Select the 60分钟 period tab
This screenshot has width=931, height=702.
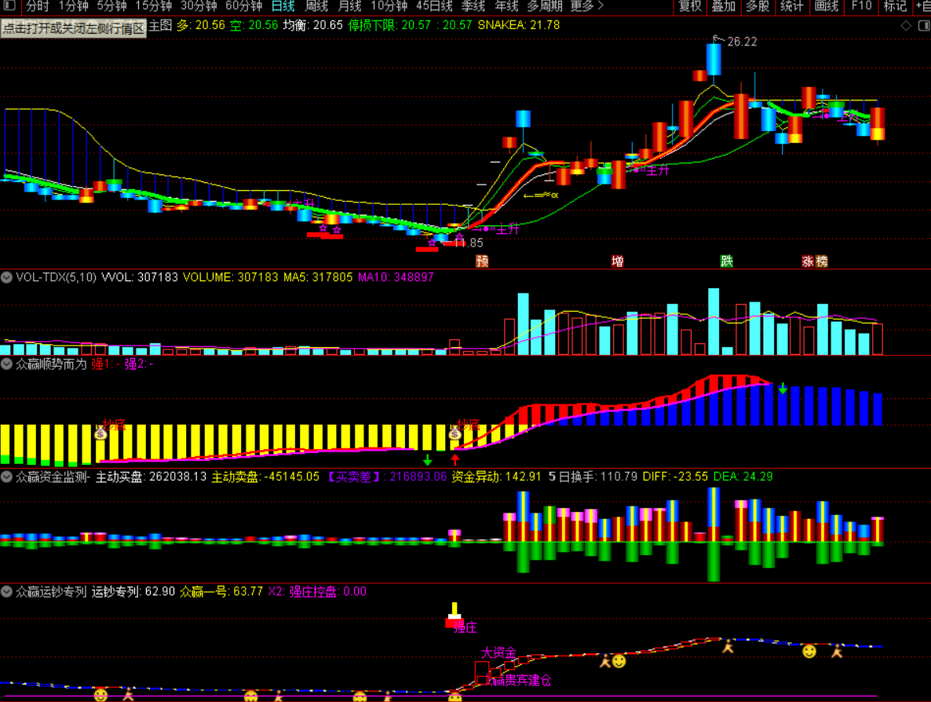point(243,6)
